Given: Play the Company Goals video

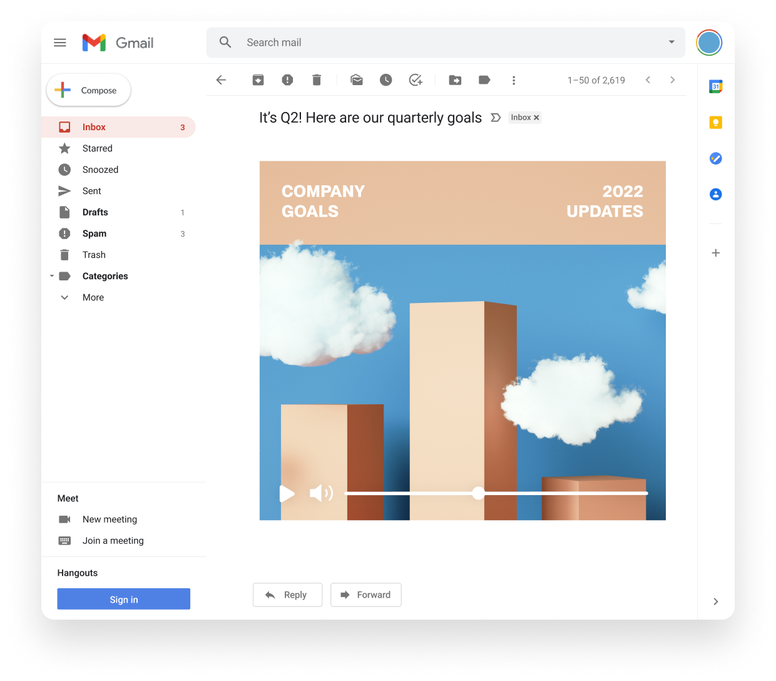Looking at the screenshot, I should [x=287, y=493].
